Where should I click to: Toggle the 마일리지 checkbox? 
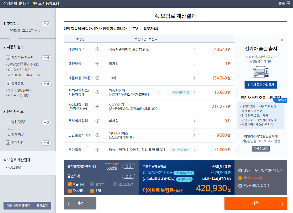(x=70, y=184)
